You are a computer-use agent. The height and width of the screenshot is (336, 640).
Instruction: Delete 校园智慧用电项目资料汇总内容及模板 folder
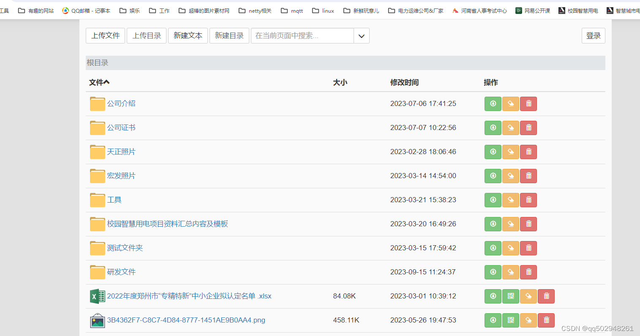tap(528, 224)
